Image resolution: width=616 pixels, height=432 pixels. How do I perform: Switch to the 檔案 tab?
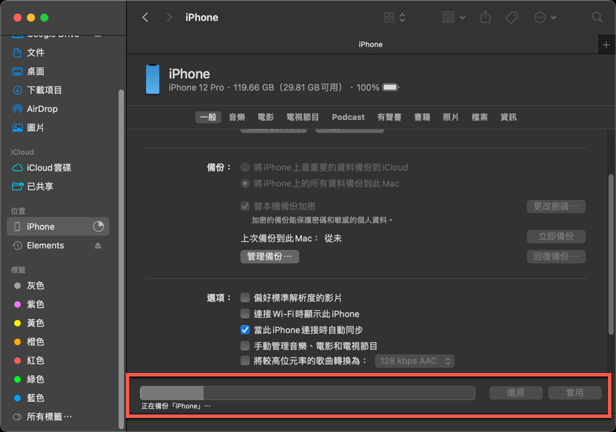479,117
